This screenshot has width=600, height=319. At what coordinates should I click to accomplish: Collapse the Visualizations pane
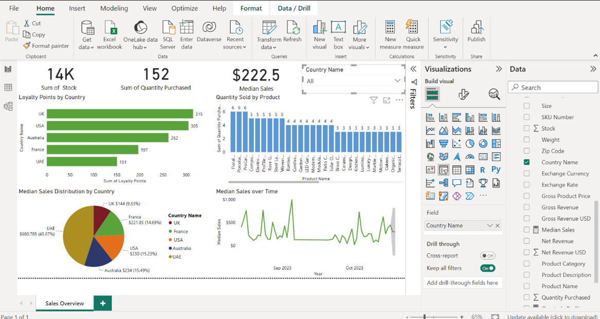(498, 69)
